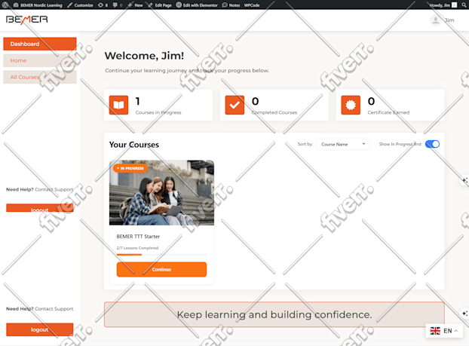Open the comments bubble showing 0
The height and width of the screenshot is (346, 469).
[118, 5]
